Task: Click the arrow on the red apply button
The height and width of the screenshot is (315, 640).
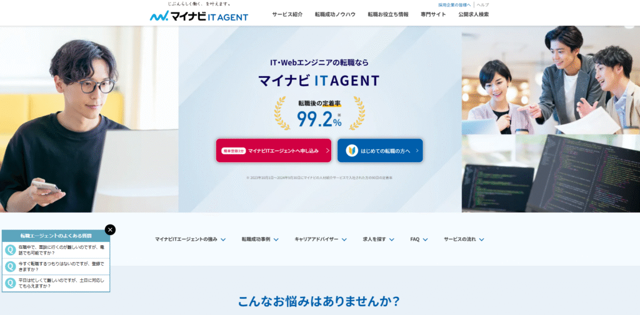Action: point(327,150)
